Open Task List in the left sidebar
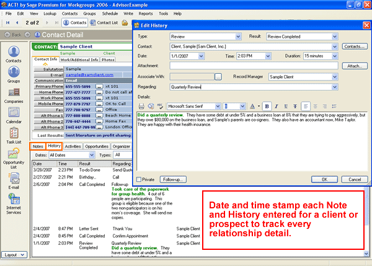The height and width of the screenshot is (266, 372). (14, 136)
